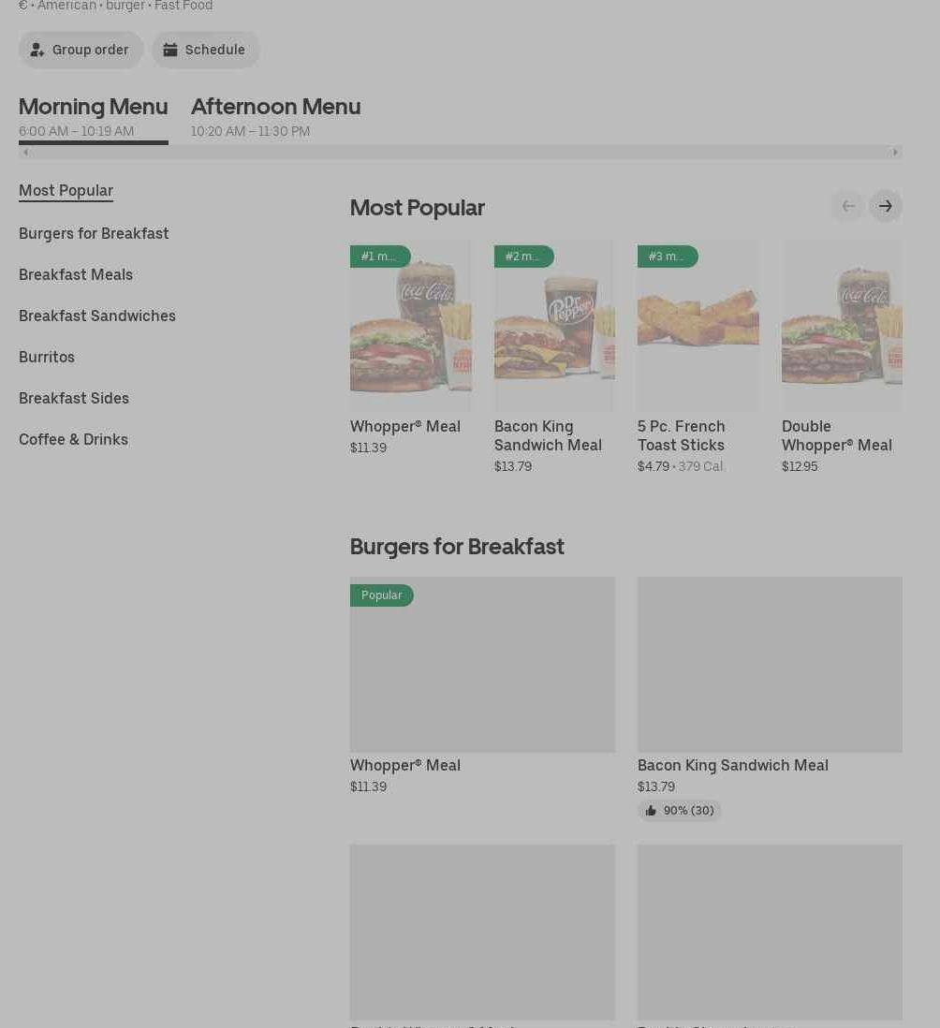Go to Breakfast Meals category
Image resolution: width=940 pixels, height=1028 pixels.
pos(76,274)
